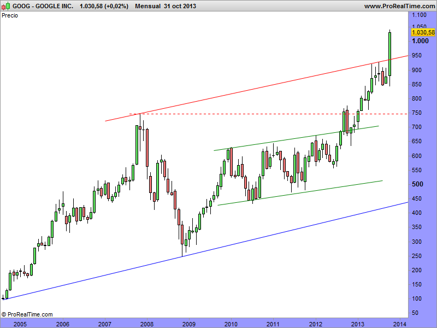437x328 pixels.
Task: Click the 2009 year label on time axis
Action: click(188, 324)
